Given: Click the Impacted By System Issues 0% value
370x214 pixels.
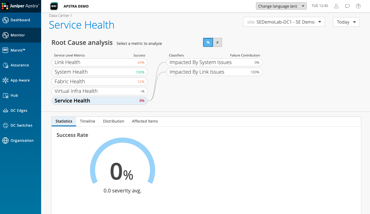Looking at the screenshot, I should point(257,62).
